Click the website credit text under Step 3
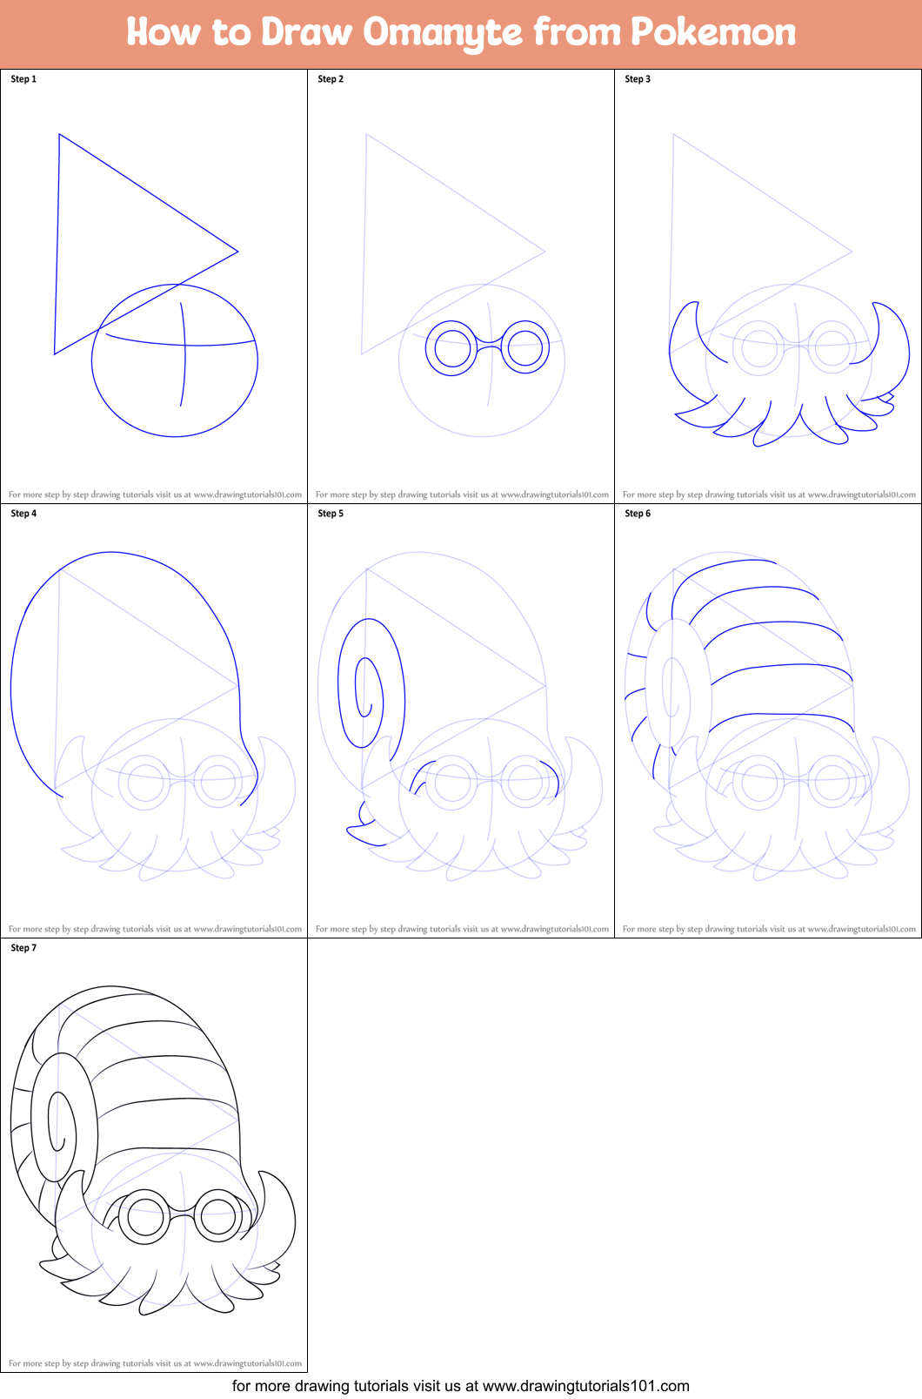The height and width of the screenshot is (1399, 922). coord(769,494)
